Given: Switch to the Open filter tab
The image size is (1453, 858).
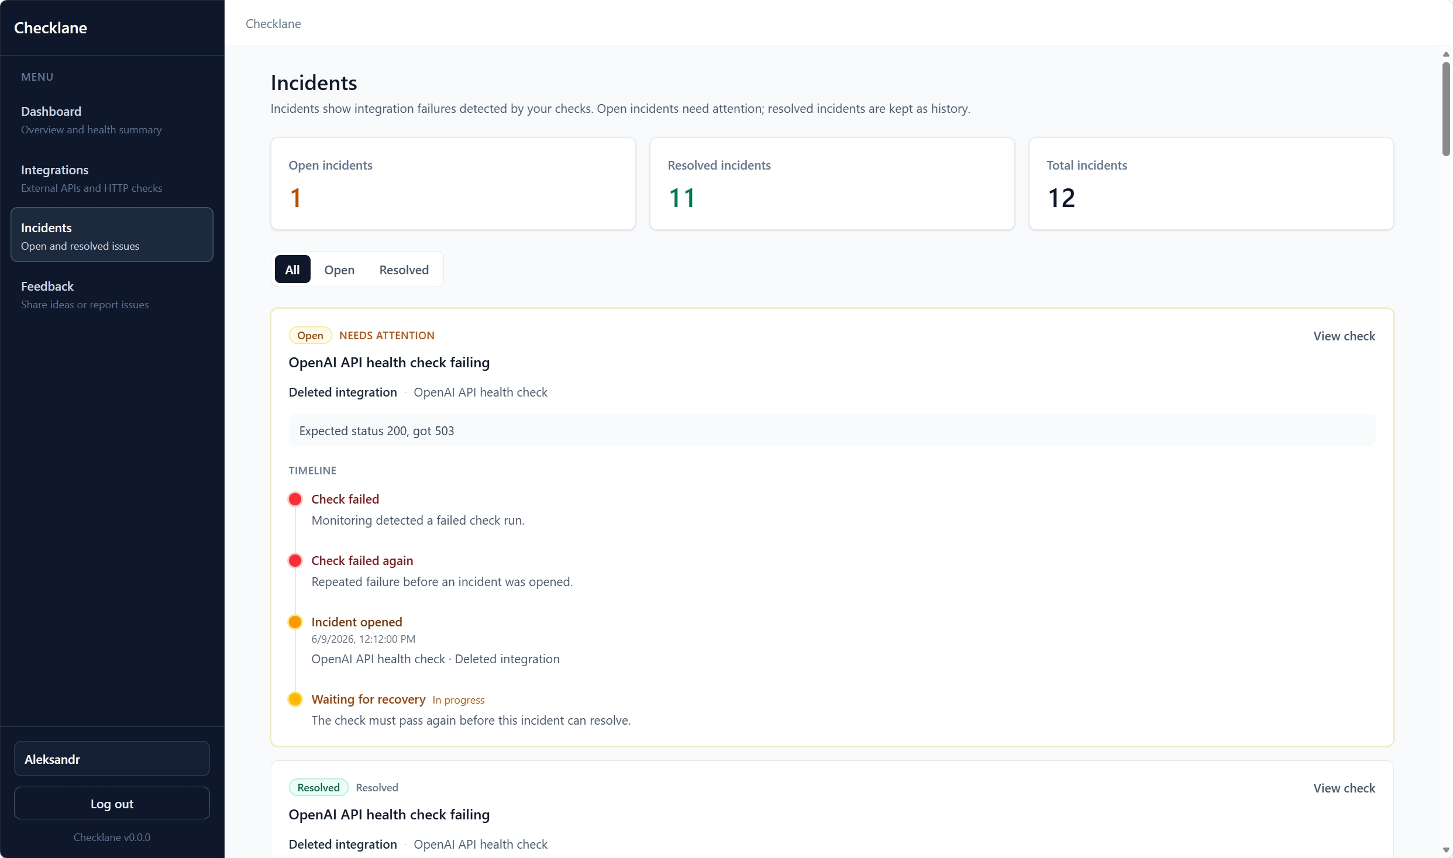Looking at the screenshot, I should pos(339,270).
